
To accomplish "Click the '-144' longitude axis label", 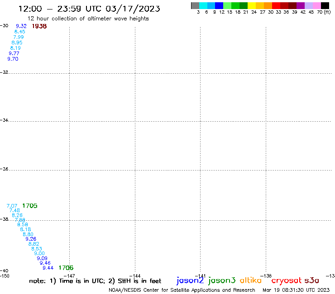I will click(x=135, y=276).
